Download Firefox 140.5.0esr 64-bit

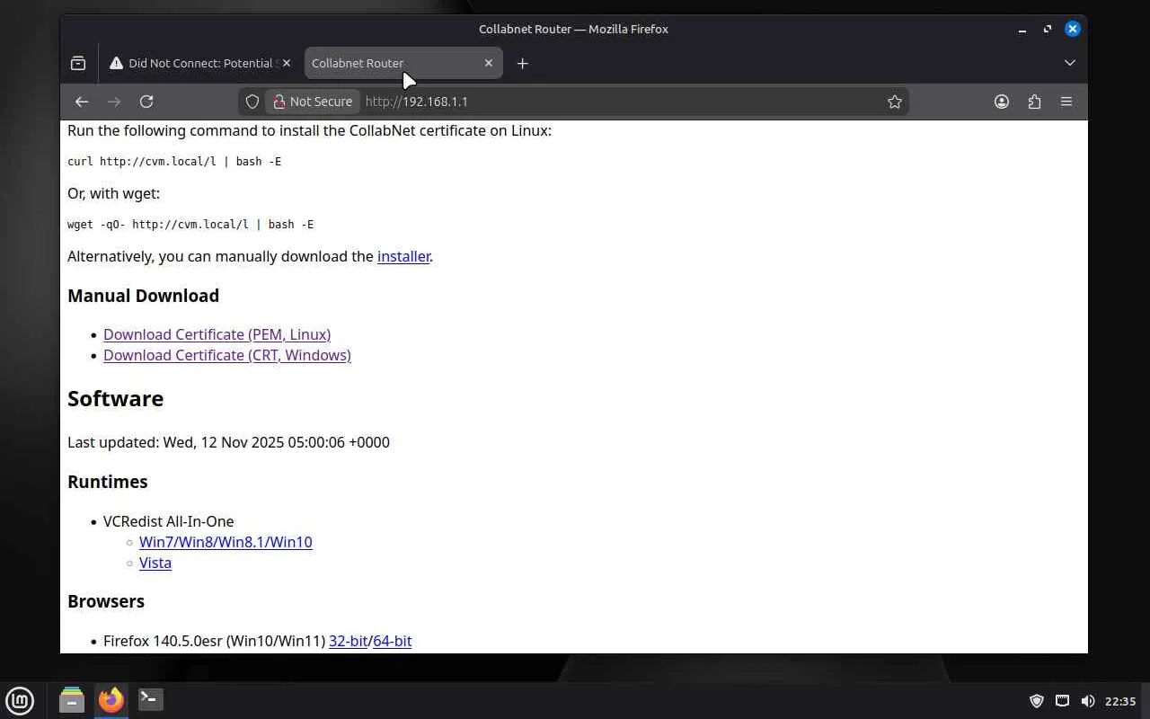coord(393,641)
